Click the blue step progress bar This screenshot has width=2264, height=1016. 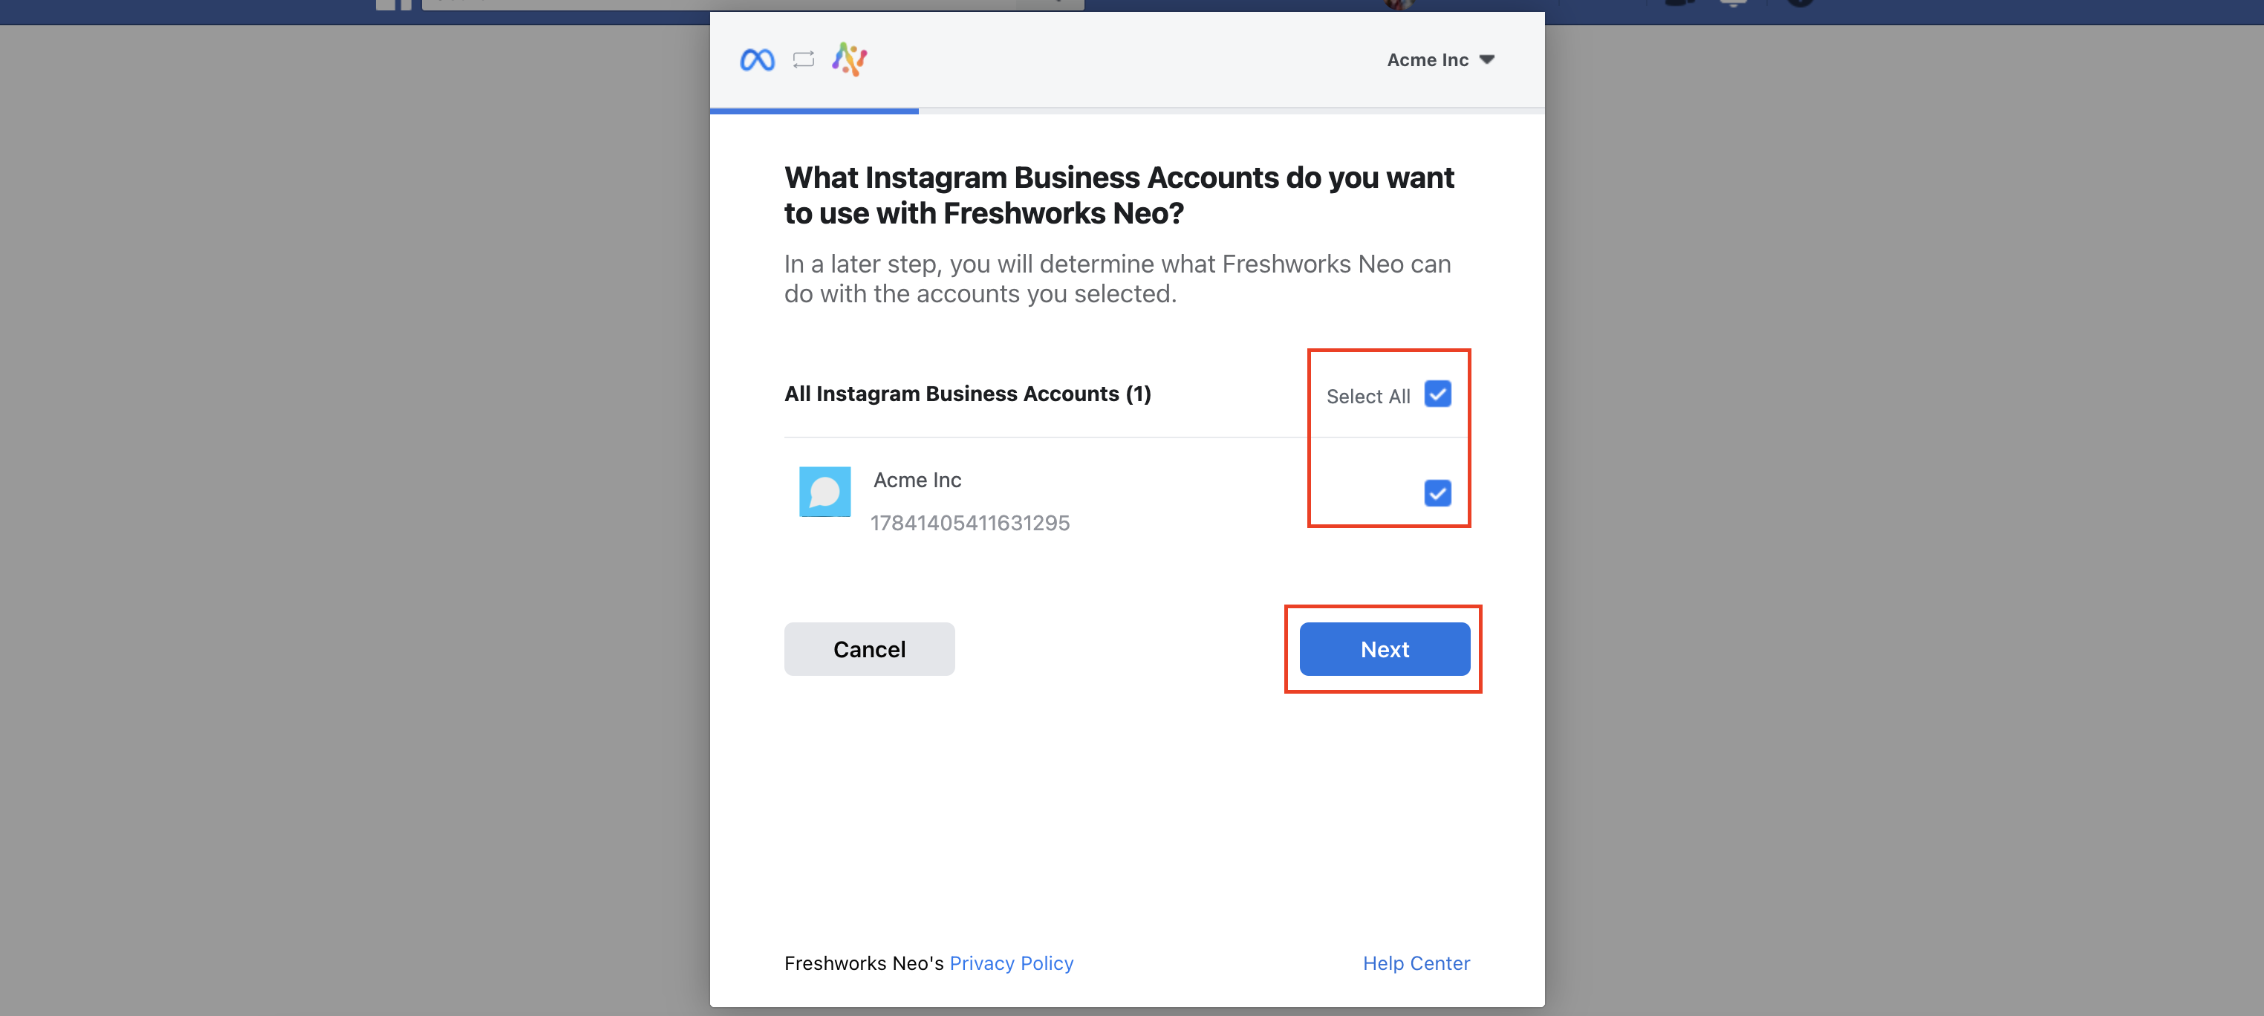pyautogui.click(x=814, y=111)
